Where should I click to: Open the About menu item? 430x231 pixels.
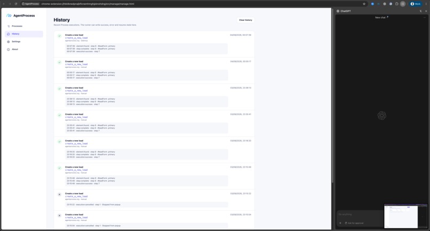click(24, 50)
